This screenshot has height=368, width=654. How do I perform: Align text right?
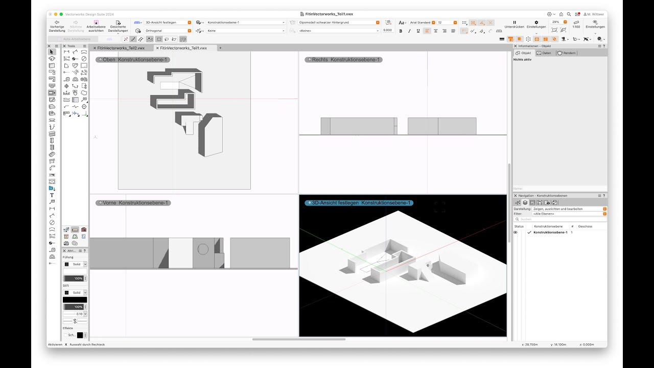445,31
